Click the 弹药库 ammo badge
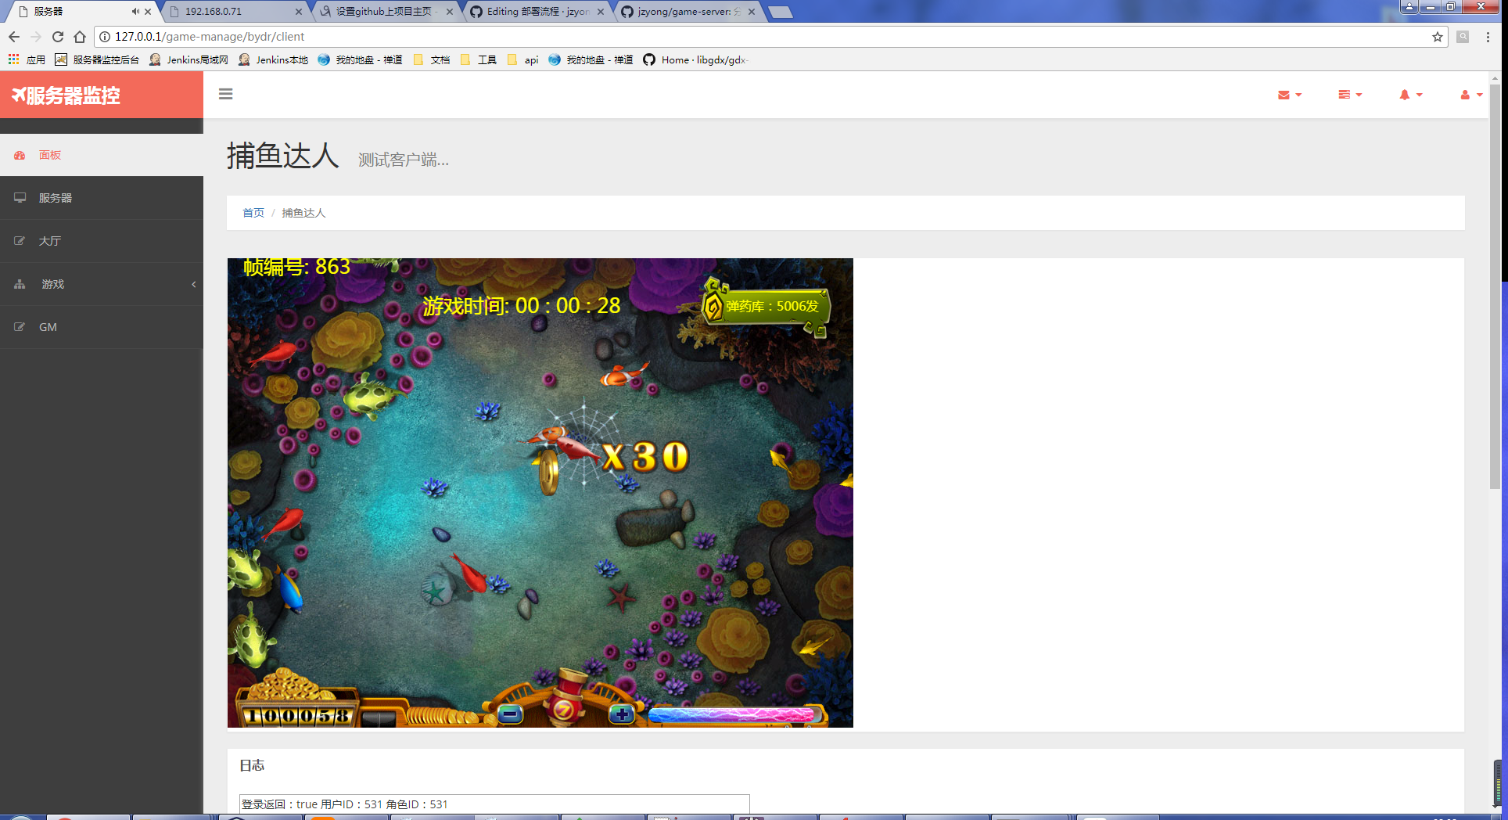1508x820 pixels. click(x=765, y=306)
